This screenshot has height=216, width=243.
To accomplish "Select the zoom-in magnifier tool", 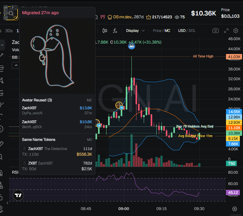I will click(1, 157).
